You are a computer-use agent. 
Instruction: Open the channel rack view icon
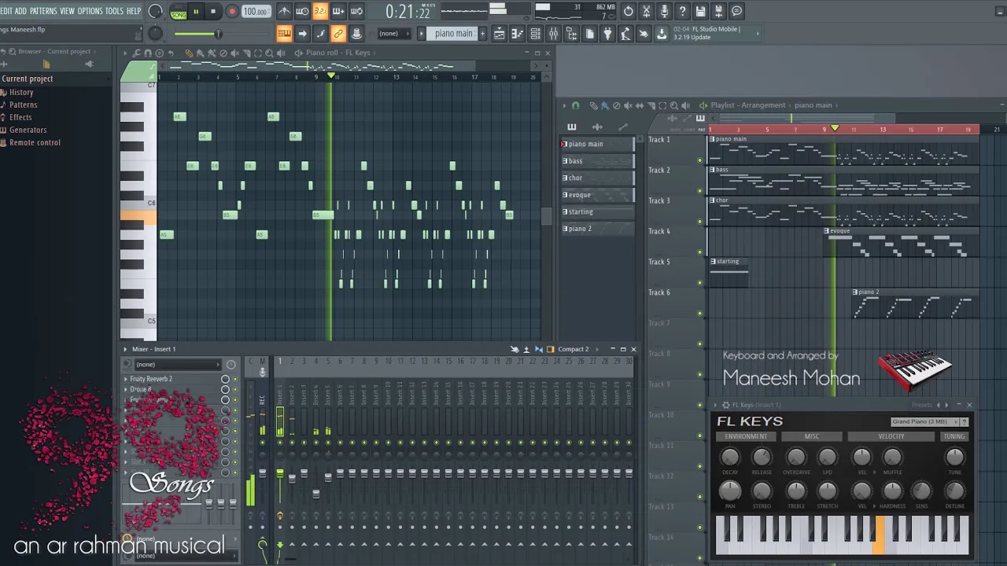(536, 34)
